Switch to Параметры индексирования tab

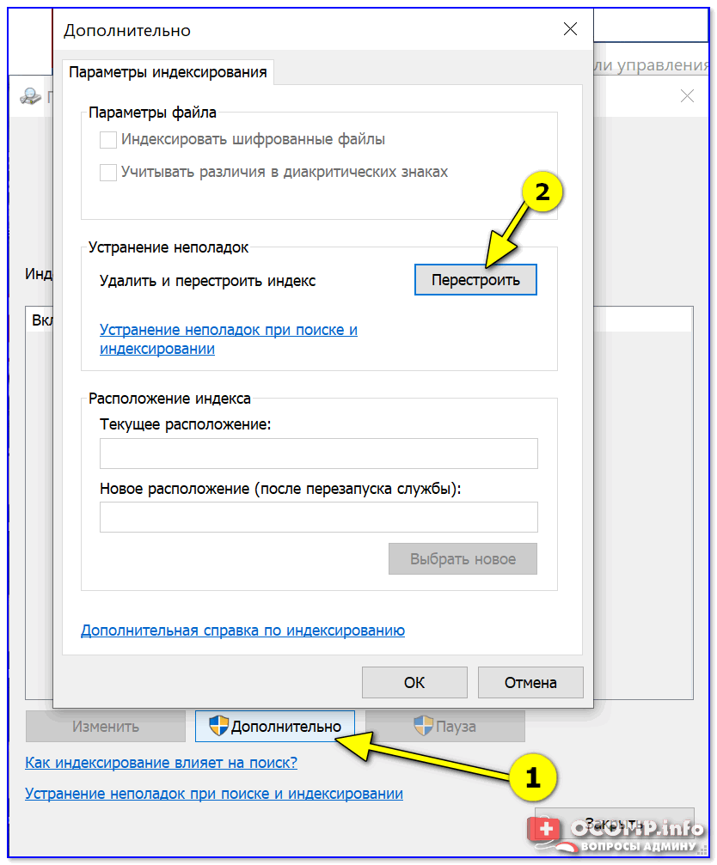168,72
